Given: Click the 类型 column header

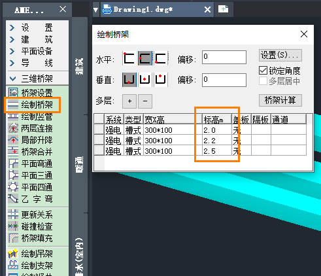Looking at the screenshot, I should pos(133,119).
